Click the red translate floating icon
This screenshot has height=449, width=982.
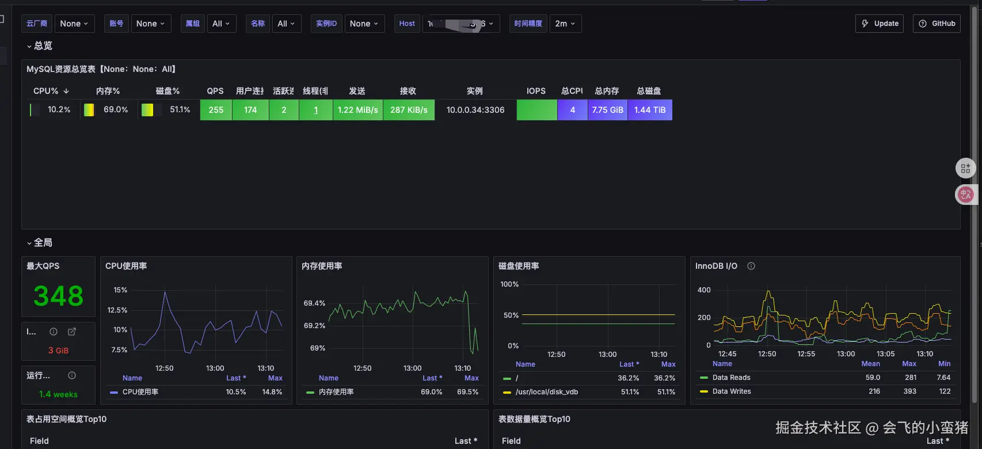coord(965,195)
